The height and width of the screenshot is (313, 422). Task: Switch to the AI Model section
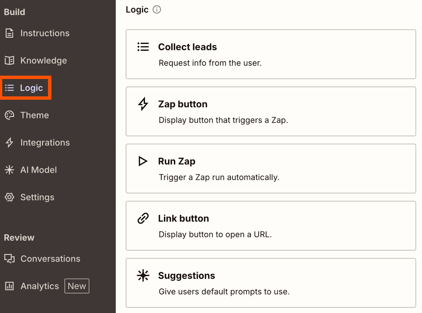(x=39, y=170)
